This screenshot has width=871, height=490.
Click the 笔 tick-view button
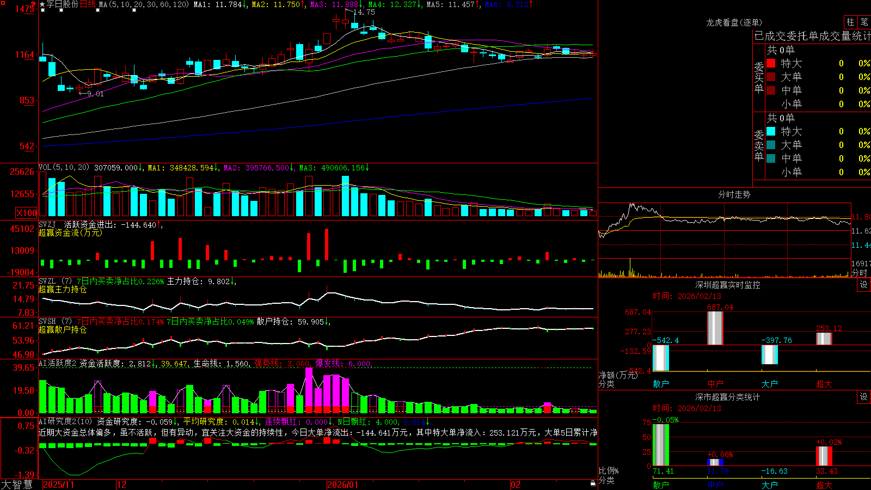pyautogui.click(x=864, y=22)
